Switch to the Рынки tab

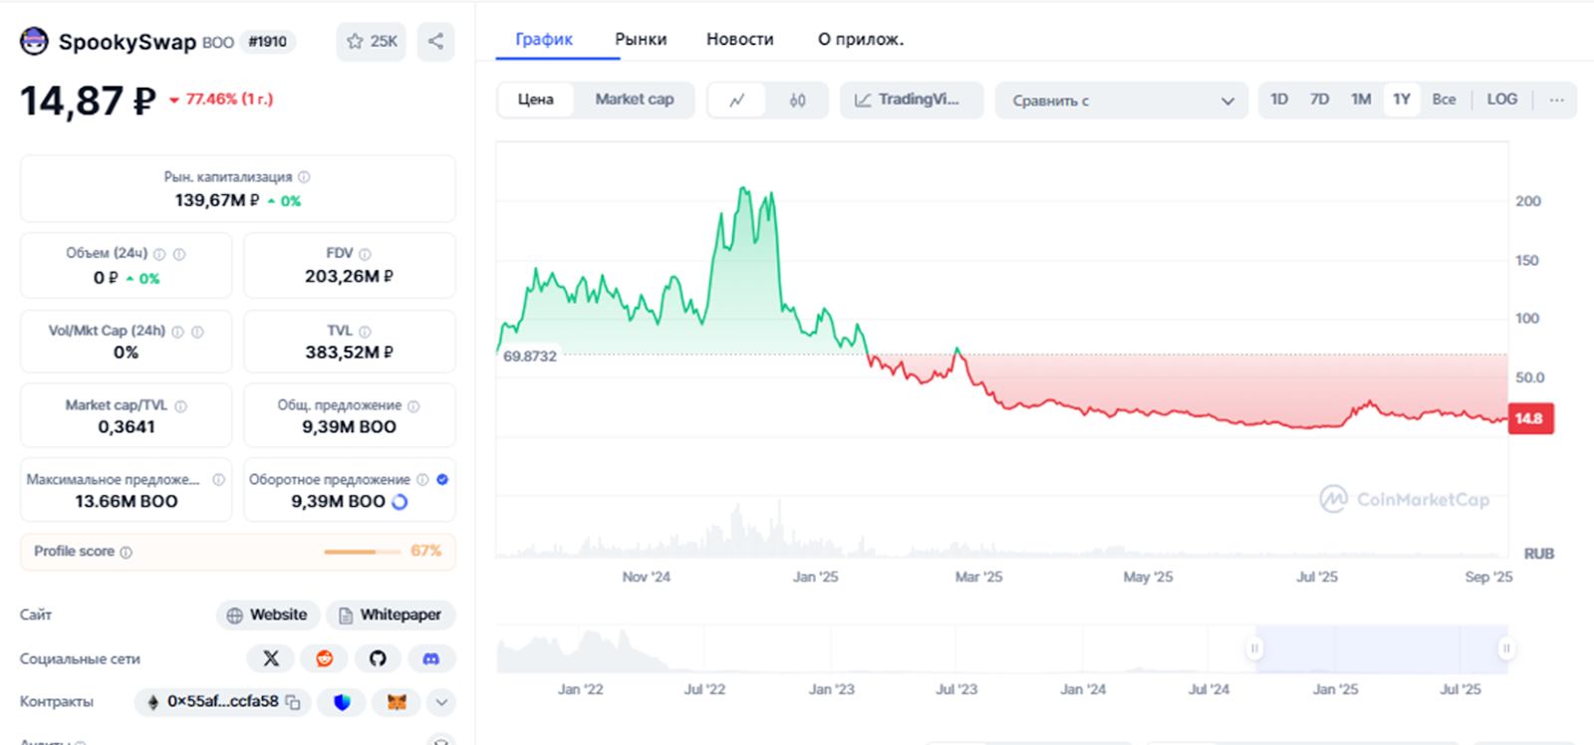pos(641,40)
